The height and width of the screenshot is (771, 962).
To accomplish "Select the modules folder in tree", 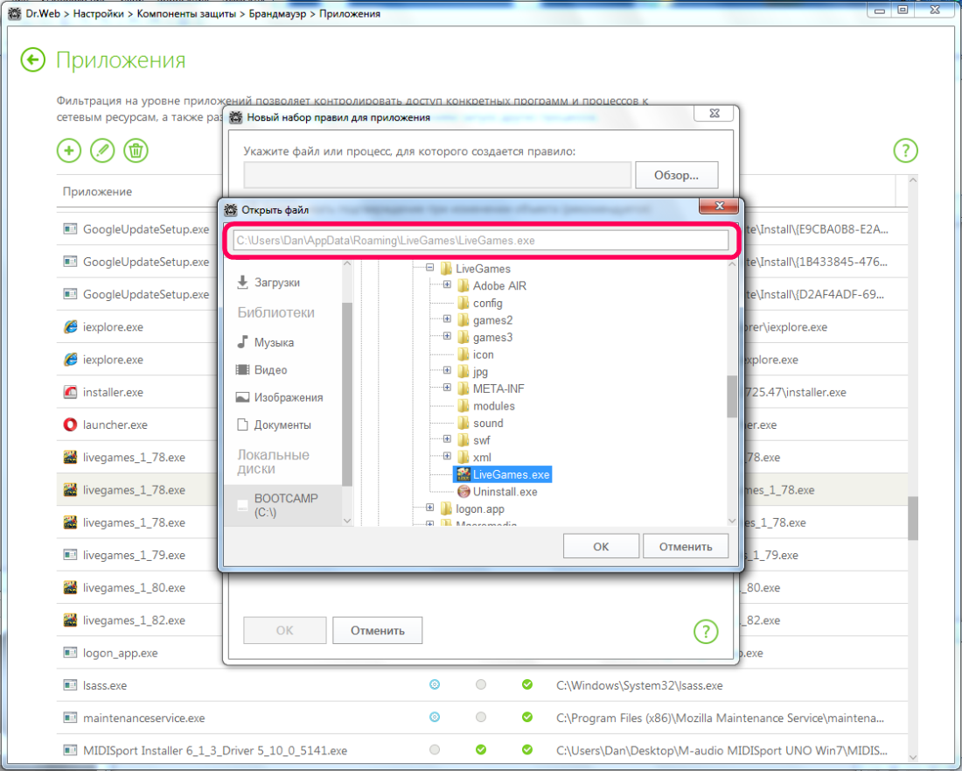I will coord(486,406).
